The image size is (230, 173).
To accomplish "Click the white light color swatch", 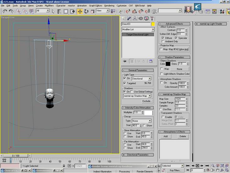I will click(148, 112).
